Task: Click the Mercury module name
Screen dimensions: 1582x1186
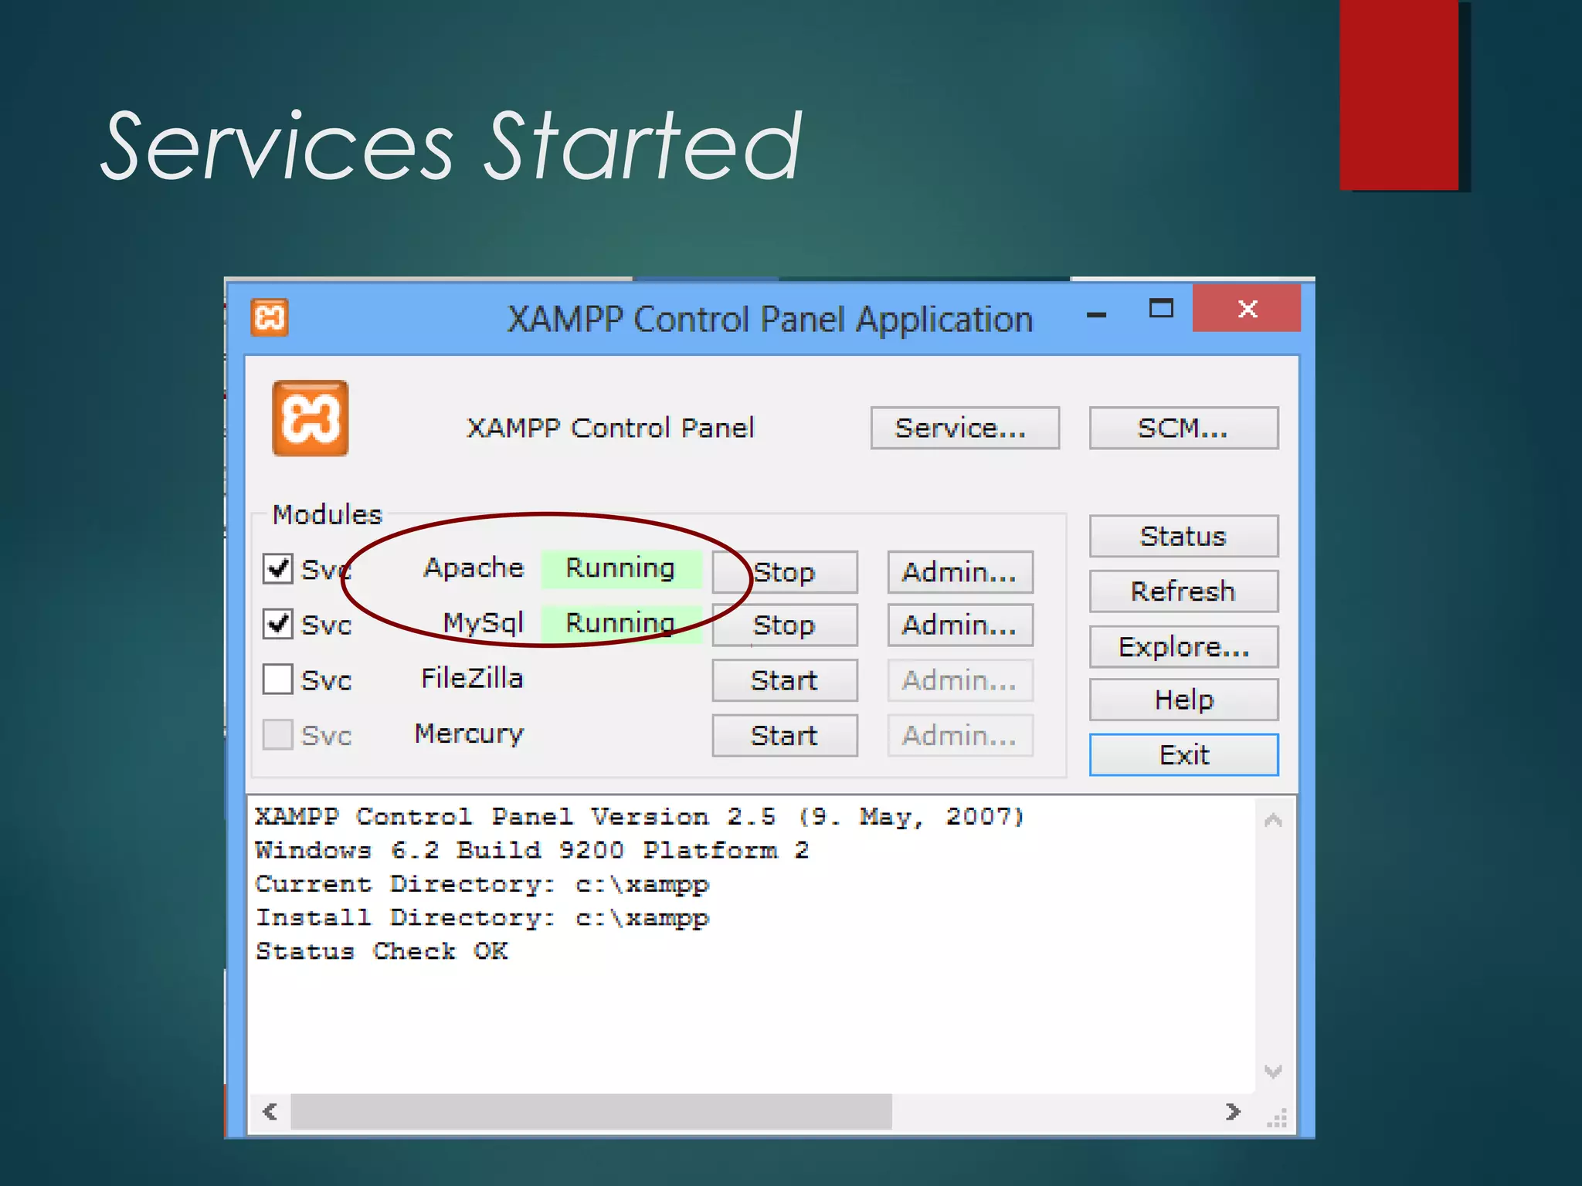Action: coord(469,734)
